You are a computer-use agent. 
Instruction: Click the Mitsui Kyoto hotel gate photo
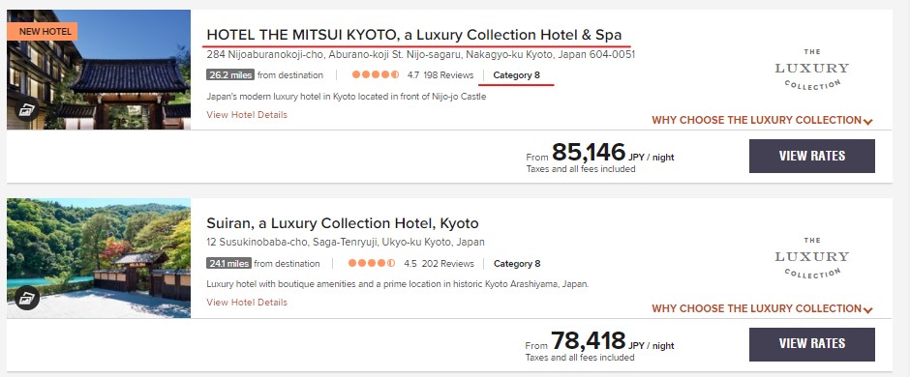point(99,70)
